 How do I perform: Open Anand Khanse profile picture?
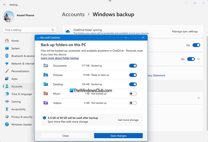(9, 17)
